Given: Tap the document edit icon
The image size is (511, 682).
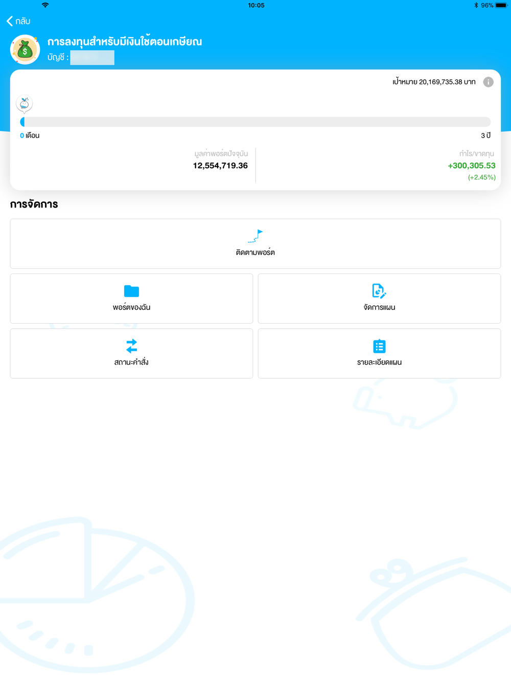Looking at the screenshot, I should [379, 291].
